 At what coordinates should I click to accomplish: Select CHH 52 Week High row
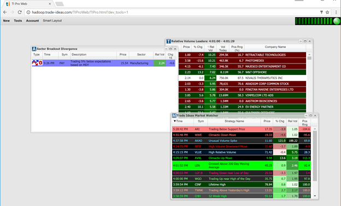[x=242, y=196]
